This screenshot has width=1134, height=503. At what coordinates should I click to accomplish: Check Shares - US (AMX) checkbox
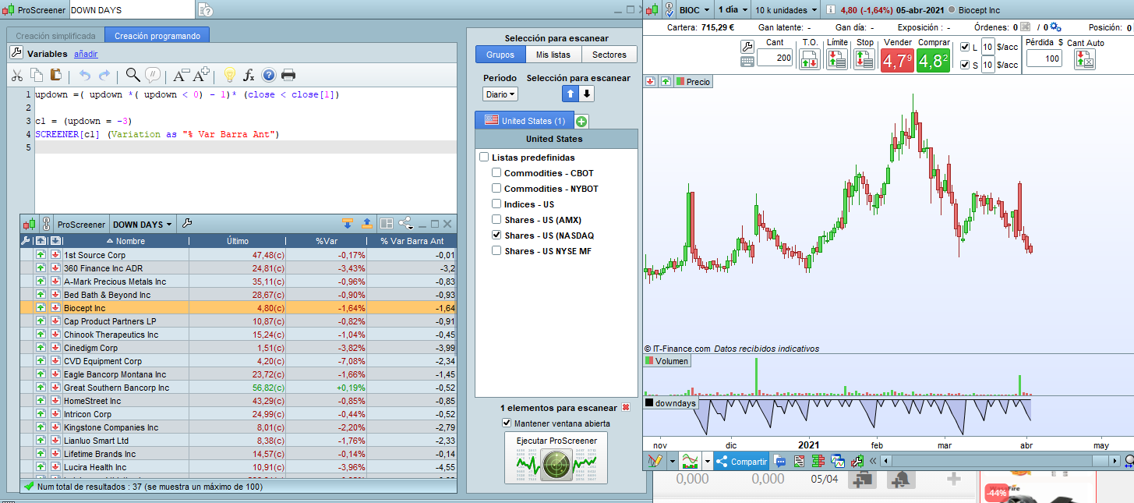tap(496, 220)
